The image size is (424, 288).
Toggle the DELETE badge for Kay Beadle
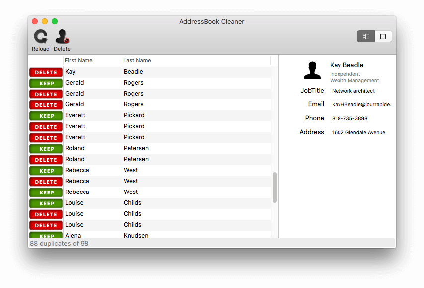(x=46, y=72)
